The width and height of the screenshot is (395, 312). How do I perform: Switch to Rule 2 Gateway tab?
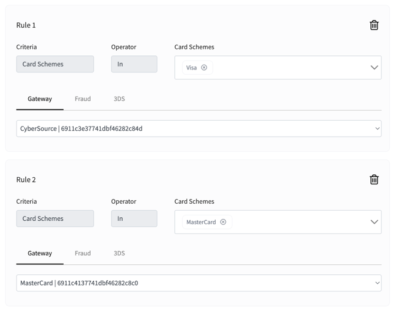(x=39, y=253)
